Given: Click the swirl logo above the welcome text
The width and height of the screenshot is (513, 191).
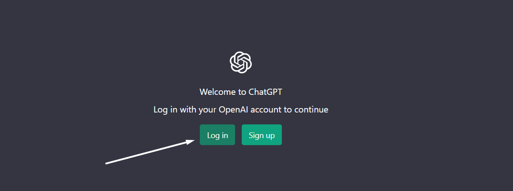Looking at the screenshot, I should pos(241,62).
